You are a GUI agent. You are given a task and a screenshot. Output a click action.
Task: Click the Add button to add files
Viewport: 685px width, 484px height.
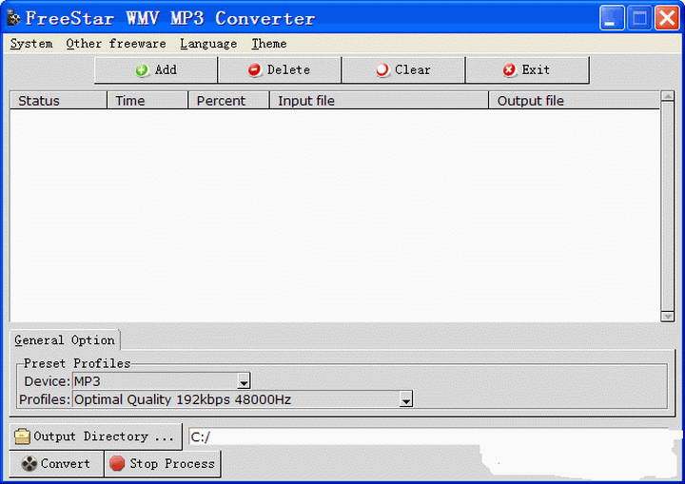point(155,70)
